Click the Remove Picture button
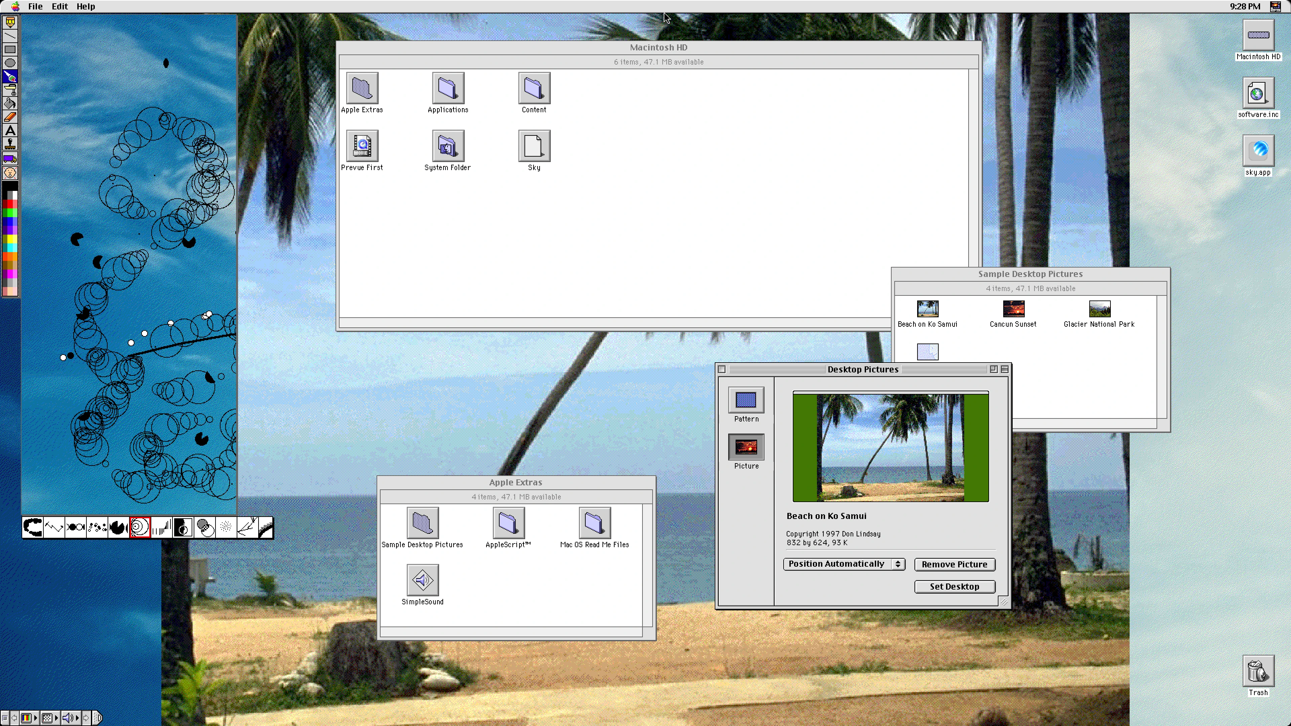The width and height of the screenshot is (1291, 726). (x=954, y=564)
